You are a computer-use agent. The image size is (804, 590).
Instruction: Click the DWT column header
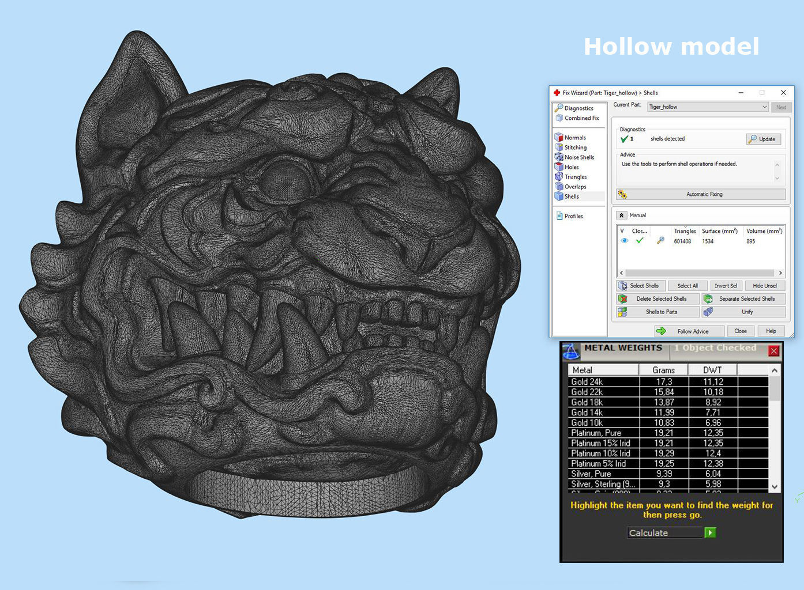coord(713,370)
